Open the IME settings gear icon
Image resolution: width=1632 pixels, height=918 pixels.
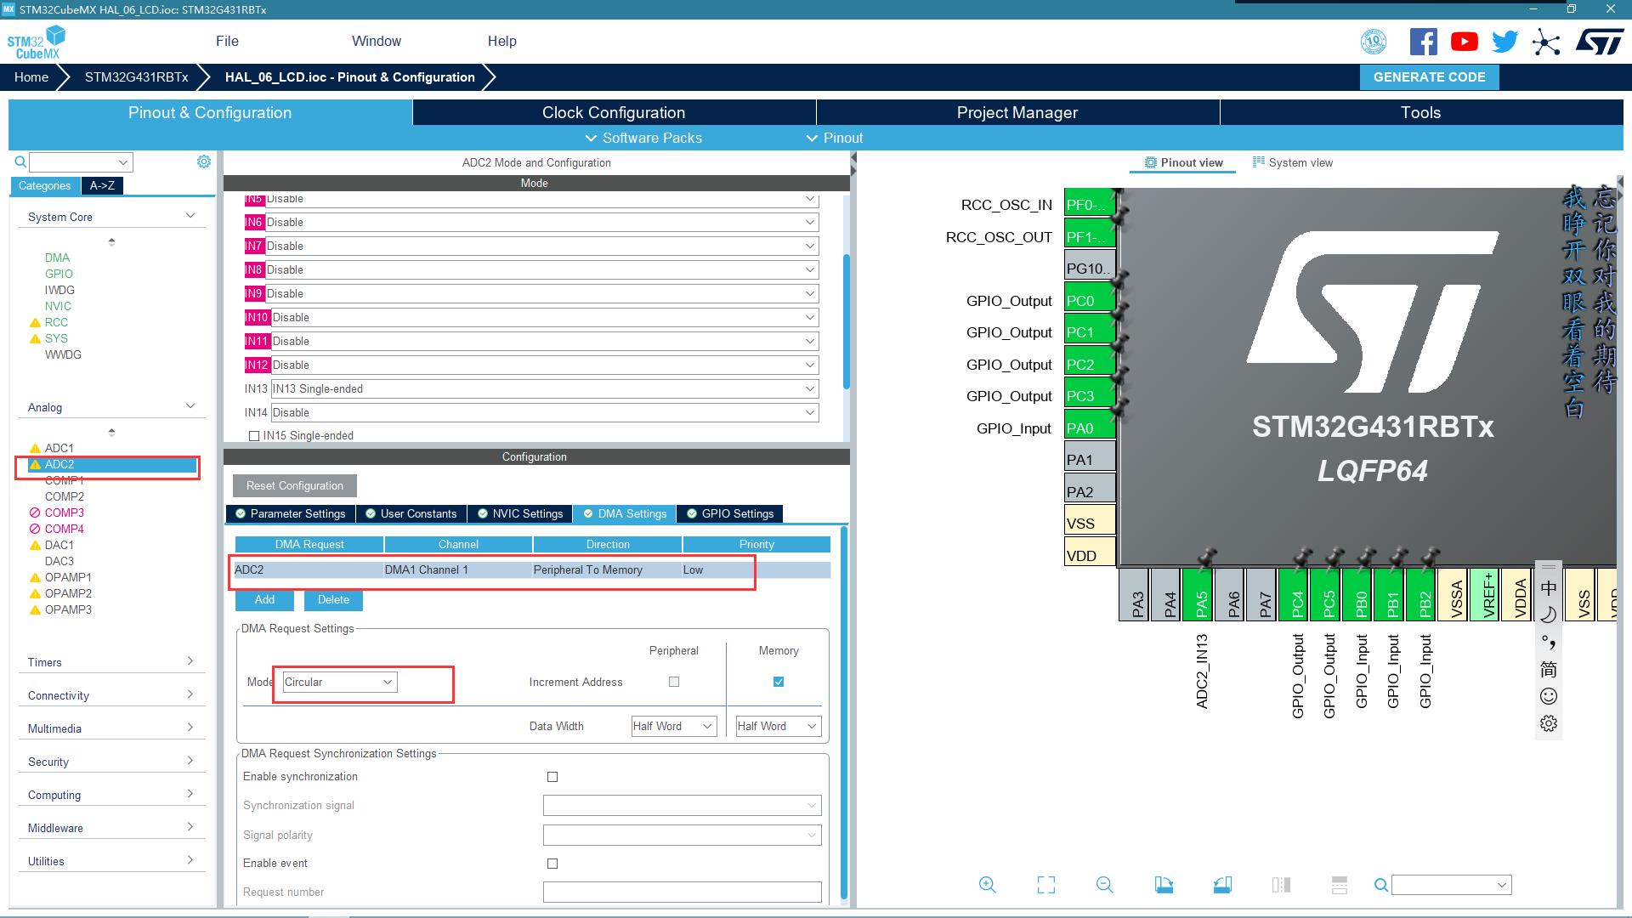click(1549, 724)
